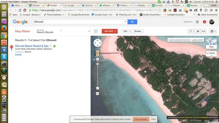
Task: Click the zoom slider track midpoint
Action: [x=98, y=74]
